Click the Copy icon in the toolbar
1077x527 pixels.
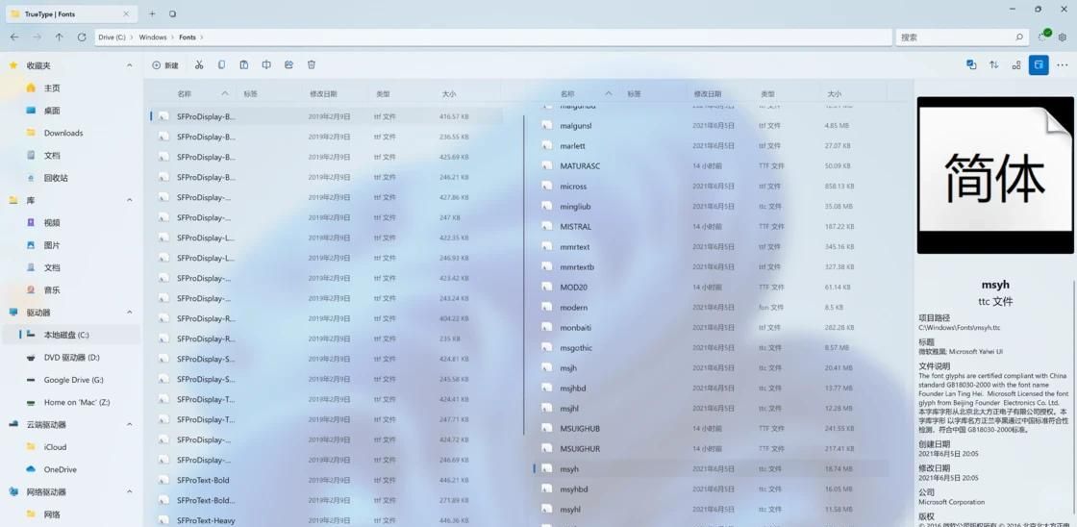(x=221, y=64)
